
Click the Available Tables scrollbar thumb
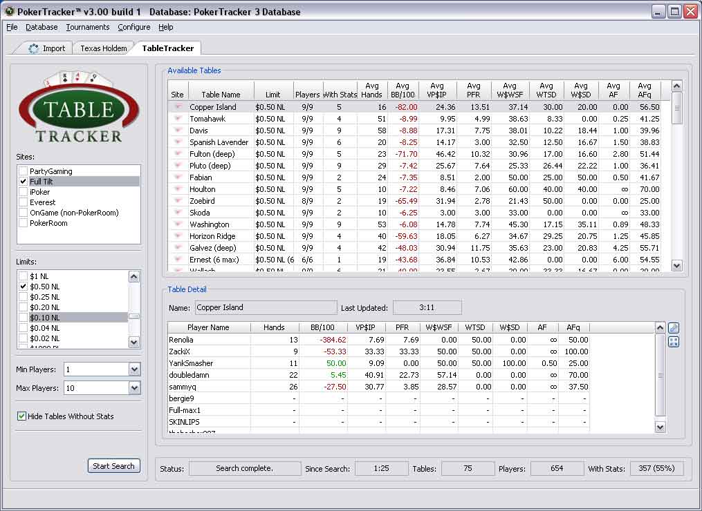point(677,108)
